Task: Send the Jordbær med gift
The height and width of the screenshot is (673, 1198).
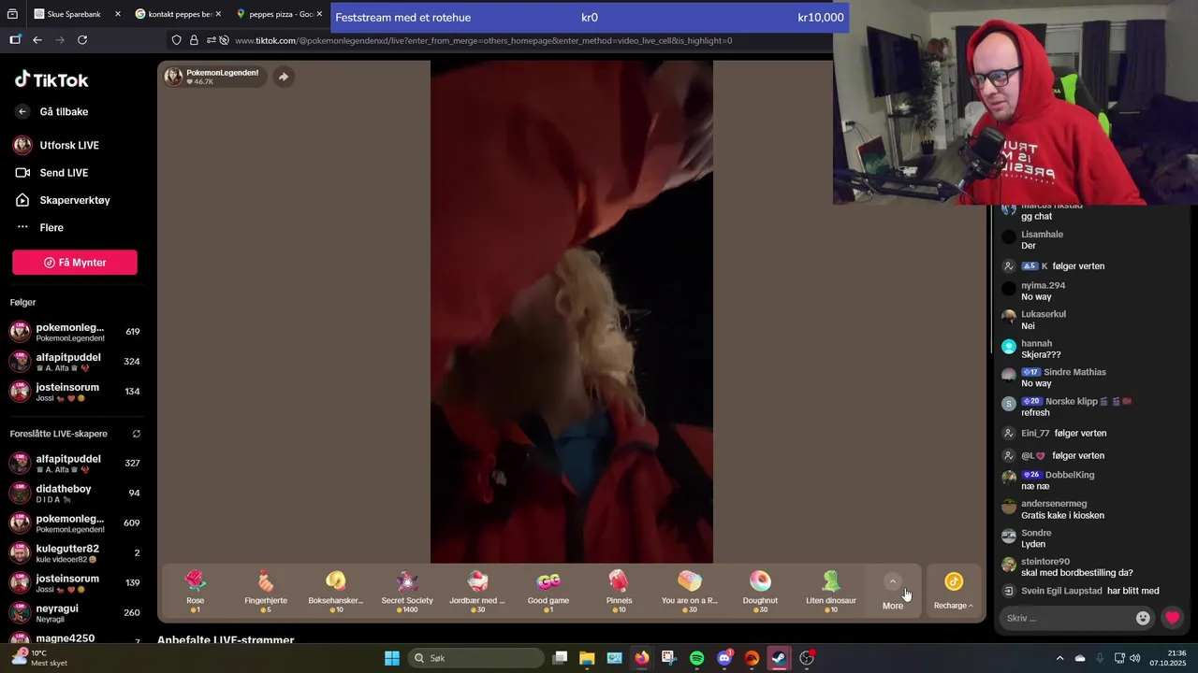Action: (477, 591)
